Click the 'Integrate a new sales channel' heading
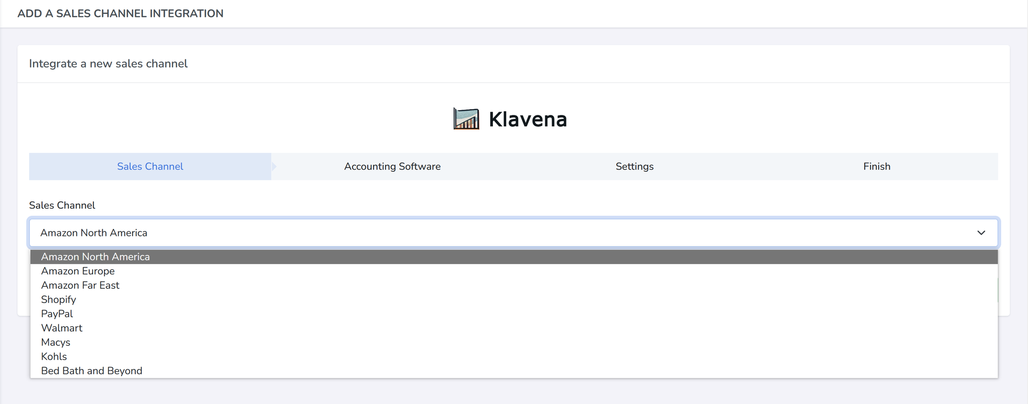 pos(108,64)
